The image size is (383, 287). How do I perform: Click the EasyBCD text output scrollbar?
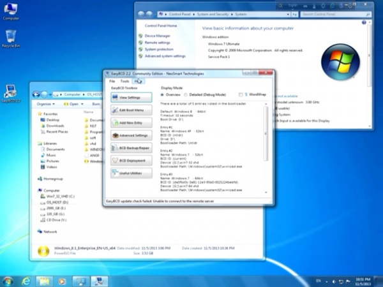(x=266, y=147)
